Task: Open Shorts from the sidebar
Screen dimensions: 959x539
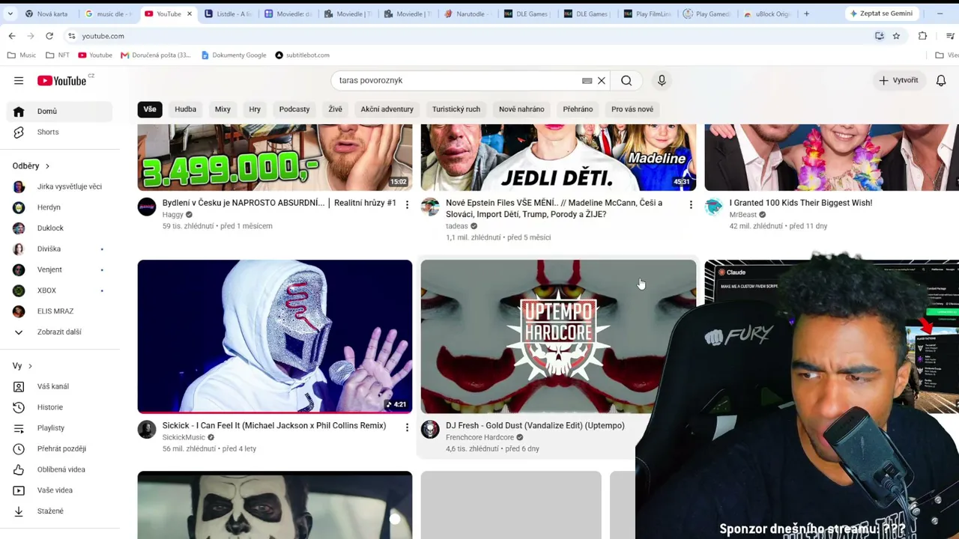Action: pos(60,133)
